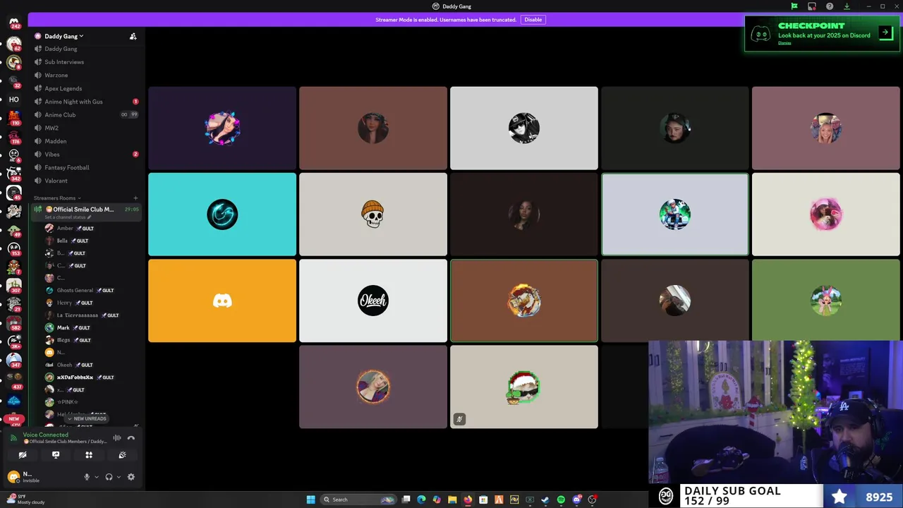Disconnect from the voice channel
The width and height of the screenshot is (903, 508).
pos(131,438)
